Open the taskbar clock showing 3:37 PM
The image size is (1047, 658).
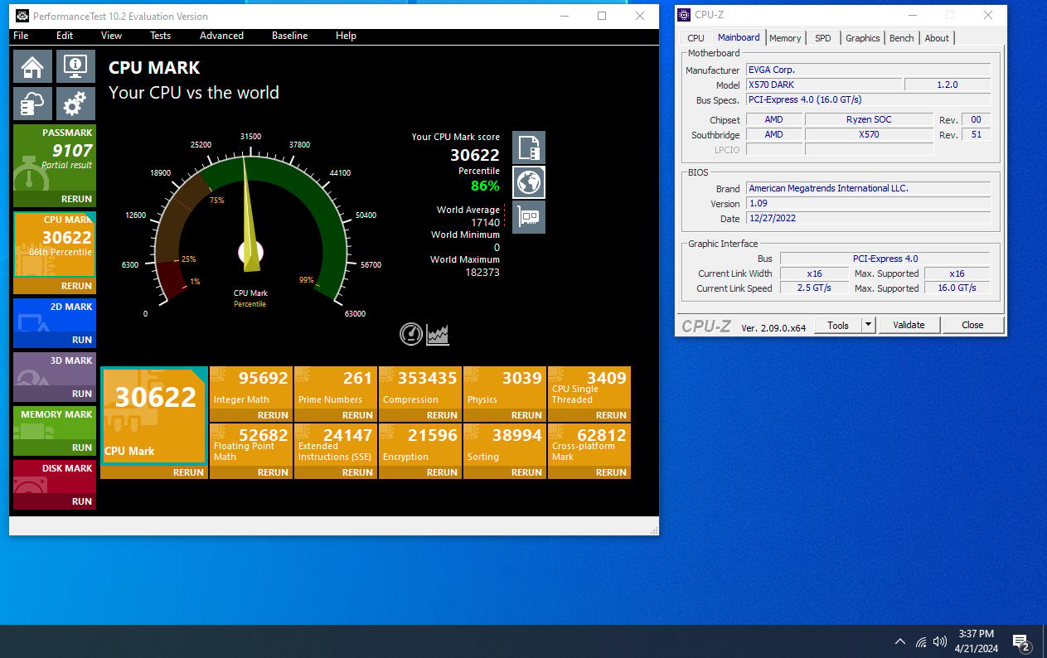(976, 641)
